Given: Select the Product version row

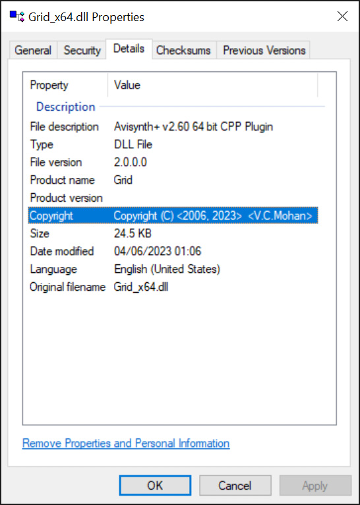Looking at the screenshot, I should (x=173, y=198).
